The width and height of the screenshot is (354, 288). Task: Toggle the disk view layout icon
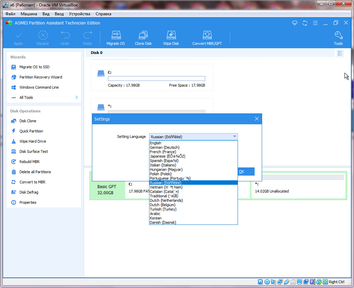pyautogui.click(x=340, y=53)
